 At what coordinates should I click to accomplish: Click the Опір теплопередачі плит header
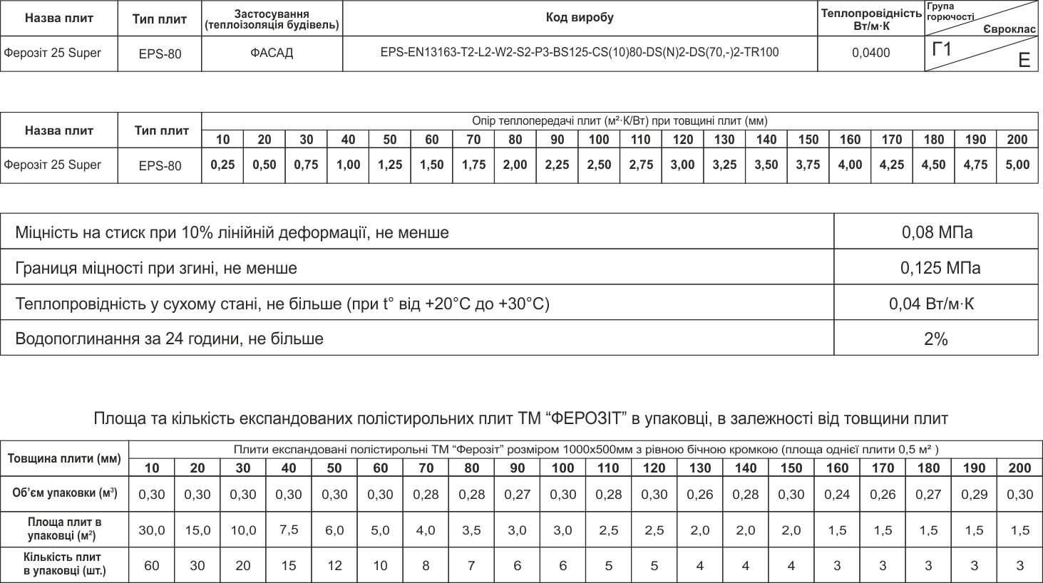click(x=620, y=121)
